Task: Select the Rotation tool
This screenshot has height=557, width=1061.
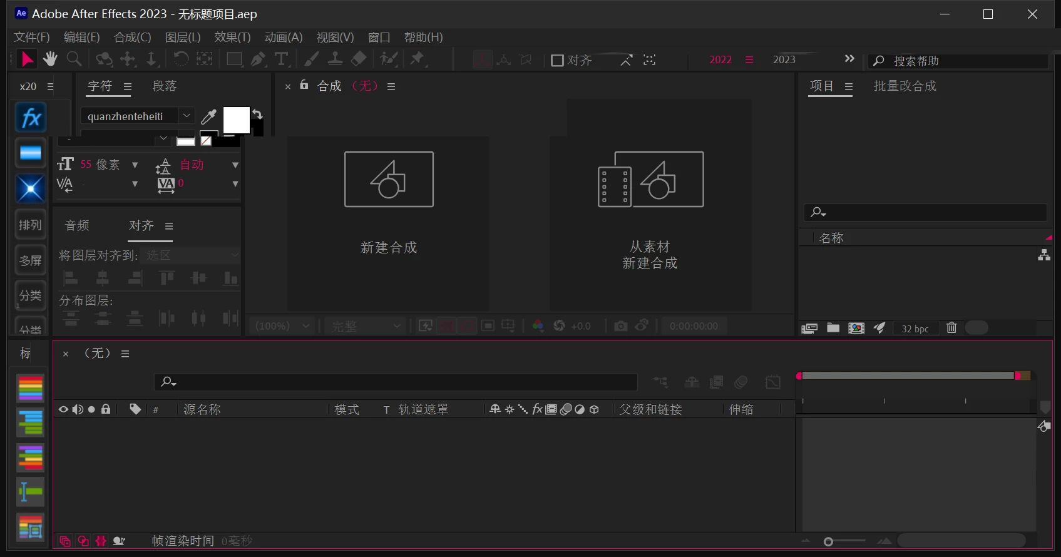Action: click(181, 59)
